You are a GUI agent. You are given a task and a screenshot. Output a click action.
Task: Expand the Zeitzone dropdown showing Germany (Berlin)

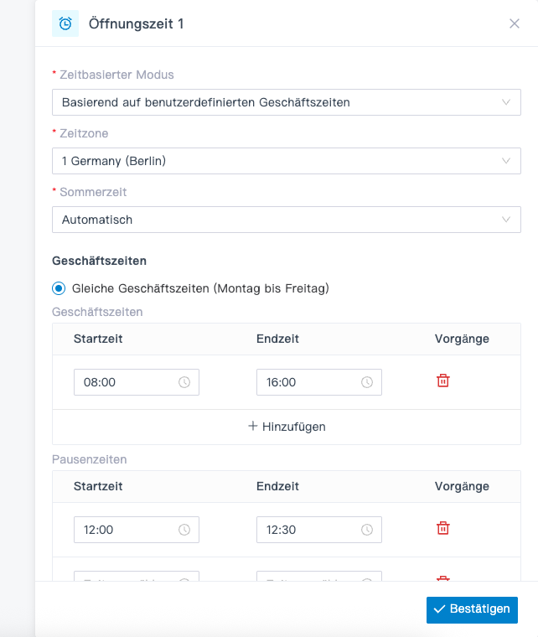(x=286, y=161)
